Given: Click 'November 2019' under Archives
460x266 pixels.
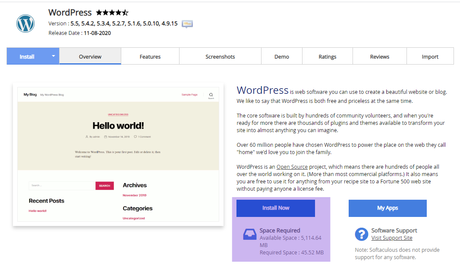Looking at the screenshot, I should click(x=134, y=195).
